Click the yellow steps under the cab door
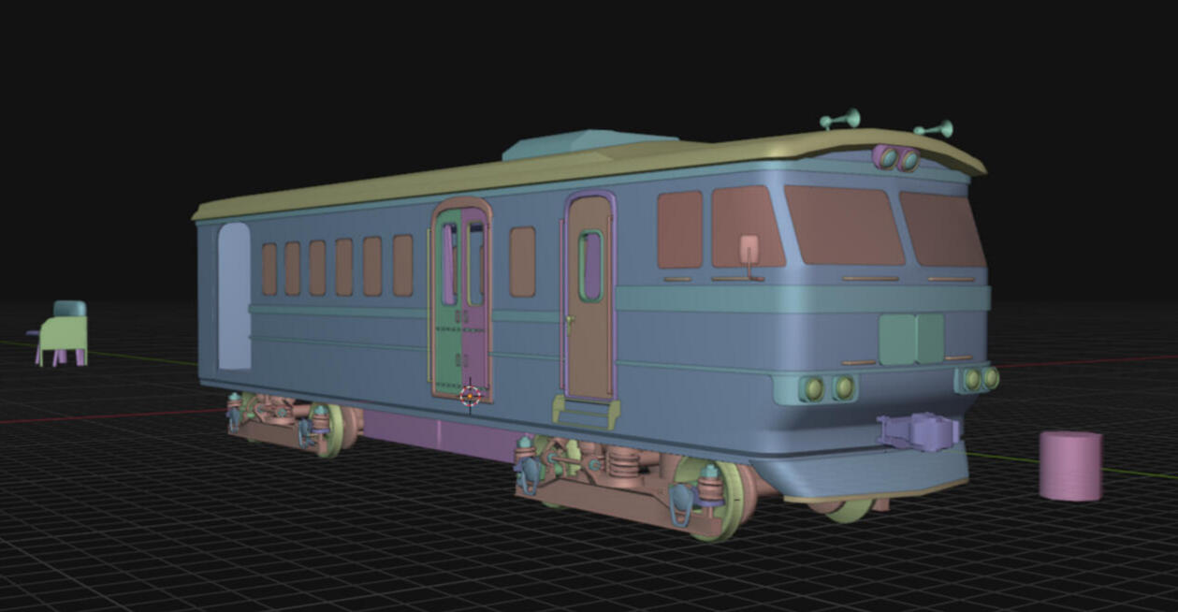 point(586,412)
